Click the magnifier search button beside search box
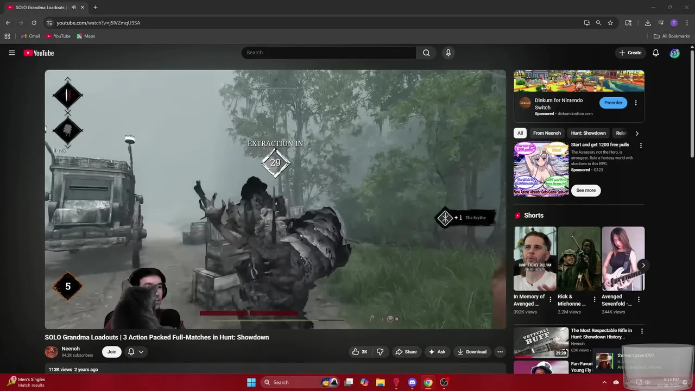The height and width of the screenshot is (391, 695). coord(426,53)
